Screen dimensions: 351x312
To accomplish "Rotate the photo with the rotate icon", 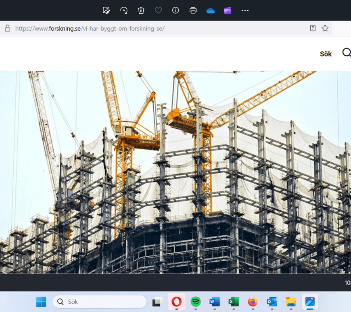I will tap(124, 10).
